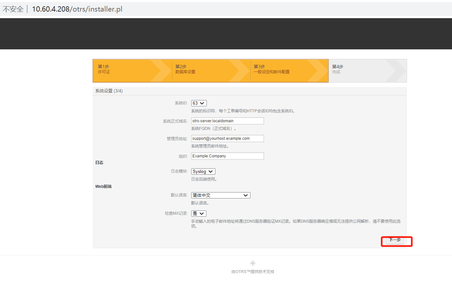
Task: Click the 组织 input showing Example Company
Action: [227, 156]
